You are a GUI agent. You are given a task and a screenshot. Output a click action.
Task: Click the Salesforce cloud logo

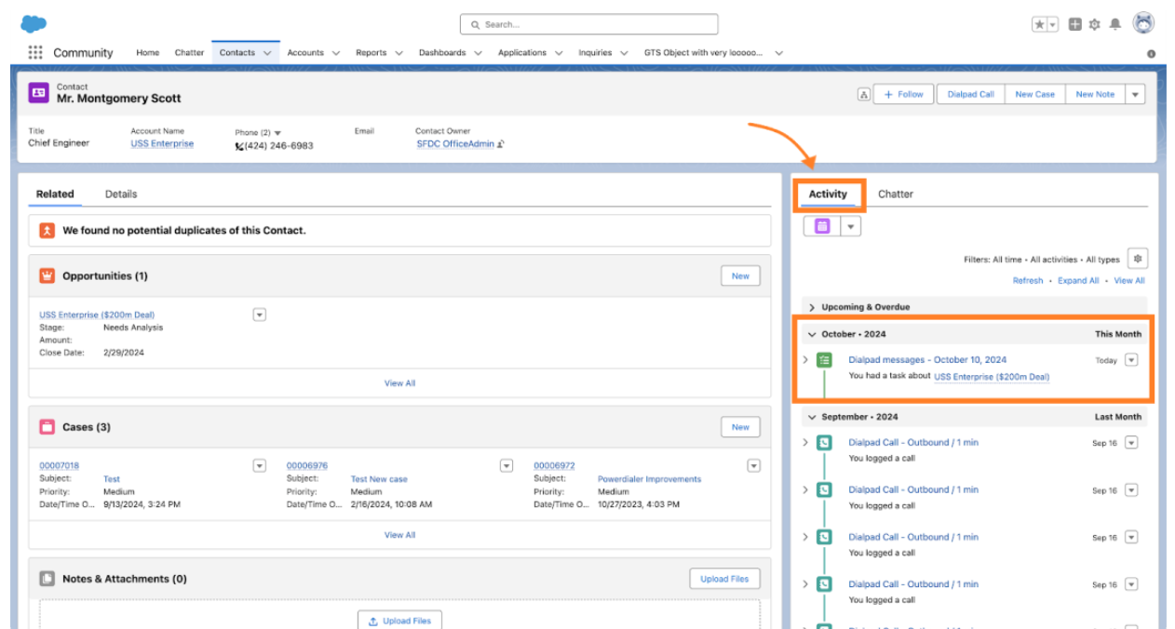pos(34,24)
